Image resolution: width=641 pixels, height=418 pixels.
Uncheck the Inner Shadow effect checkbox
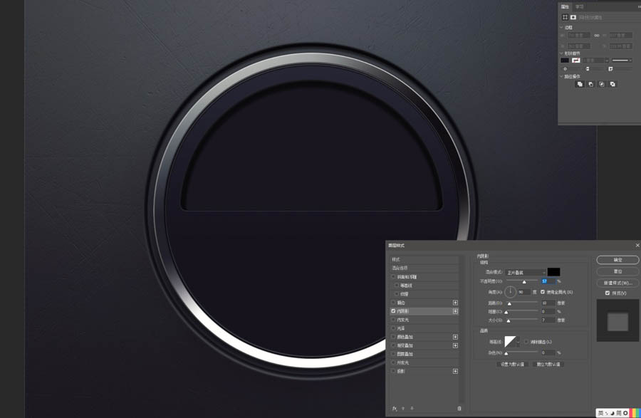click(393, 311)
